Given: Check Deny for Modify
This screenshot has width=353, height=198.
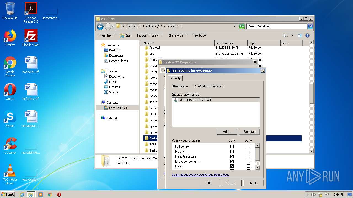Looking at the screenshot, I should (248, 152).
